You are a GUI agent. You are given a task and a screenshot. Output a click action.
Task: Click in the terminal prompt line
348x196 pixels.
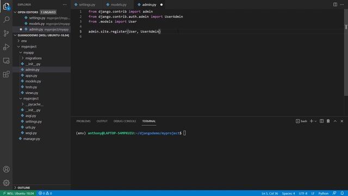click(x=131, y=133)
